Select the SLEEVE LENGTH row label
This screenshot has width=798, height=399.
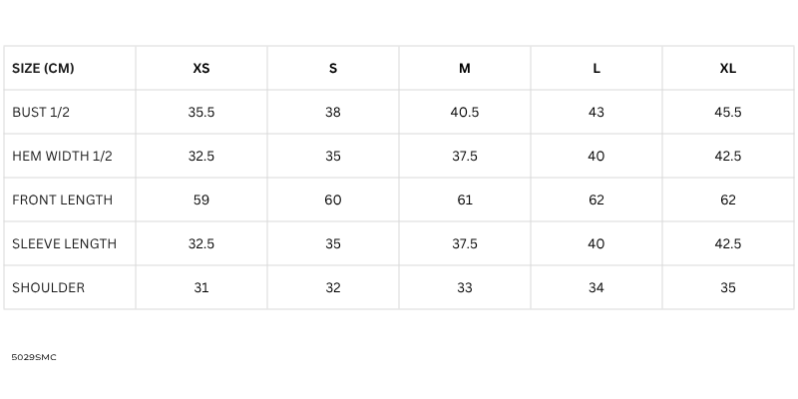(64, 244)
